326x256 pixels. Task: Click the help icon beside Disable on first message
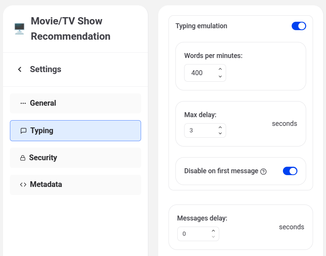click(x=263, y=172)
